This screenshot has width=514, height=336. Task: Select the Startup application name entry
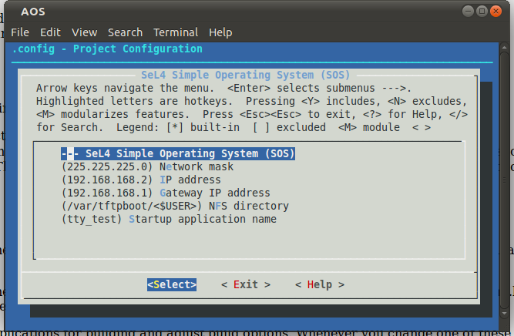169,219
